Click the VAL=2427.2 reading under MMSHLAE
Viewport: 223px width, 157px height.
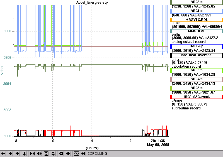209,38
